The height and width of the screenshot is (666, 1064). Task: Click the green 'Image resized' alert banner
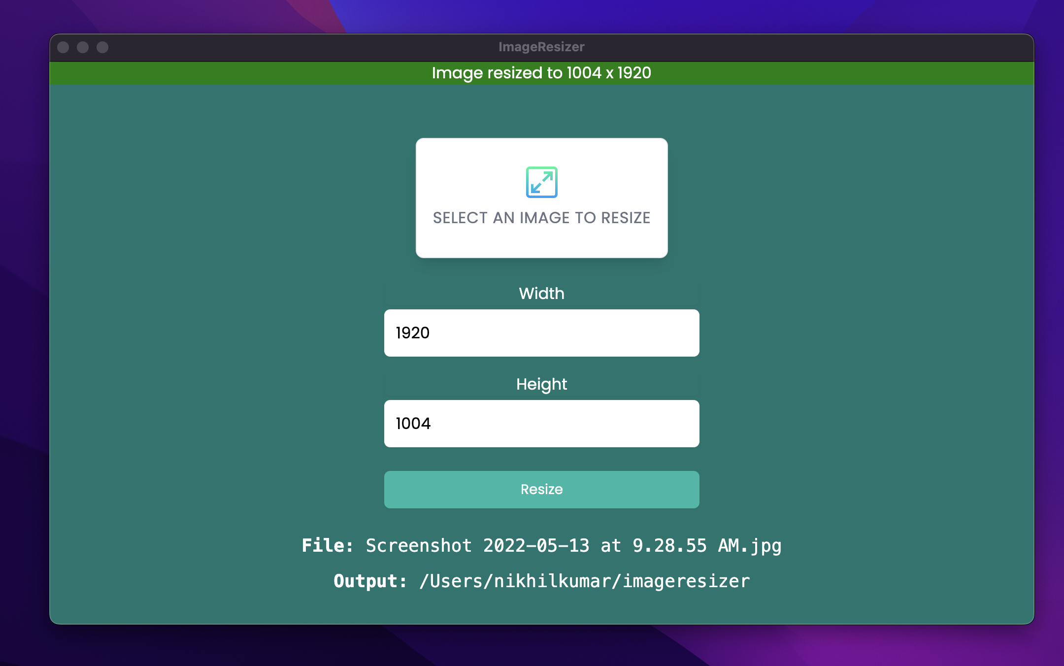pyautogui.click(x=541, y=73)
